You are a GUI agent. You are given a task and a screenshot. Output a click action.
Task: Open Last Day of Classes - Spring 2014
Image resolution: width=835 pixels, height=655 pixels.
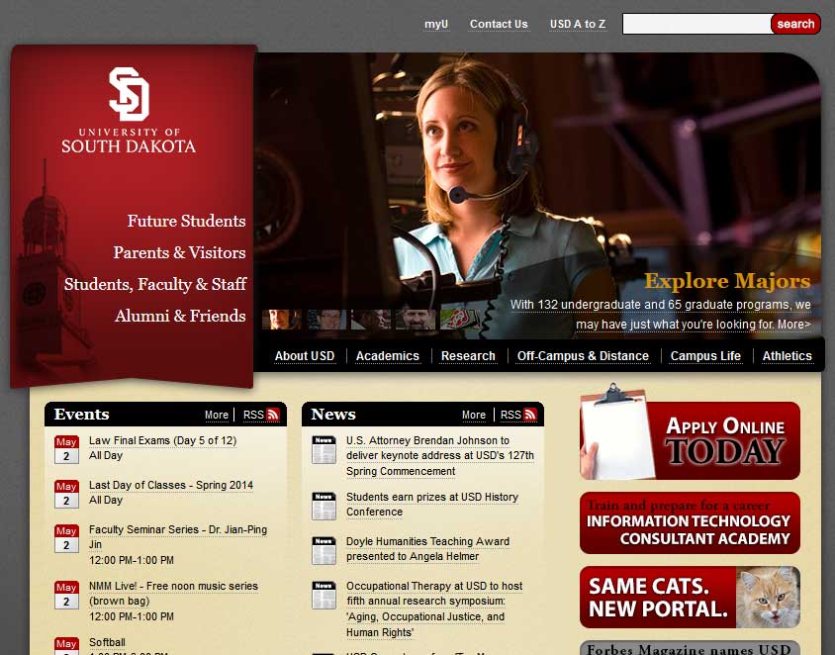pos(171,485)
